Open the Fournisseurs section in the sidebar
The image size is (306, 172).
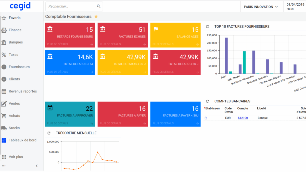tap(19, 67)
